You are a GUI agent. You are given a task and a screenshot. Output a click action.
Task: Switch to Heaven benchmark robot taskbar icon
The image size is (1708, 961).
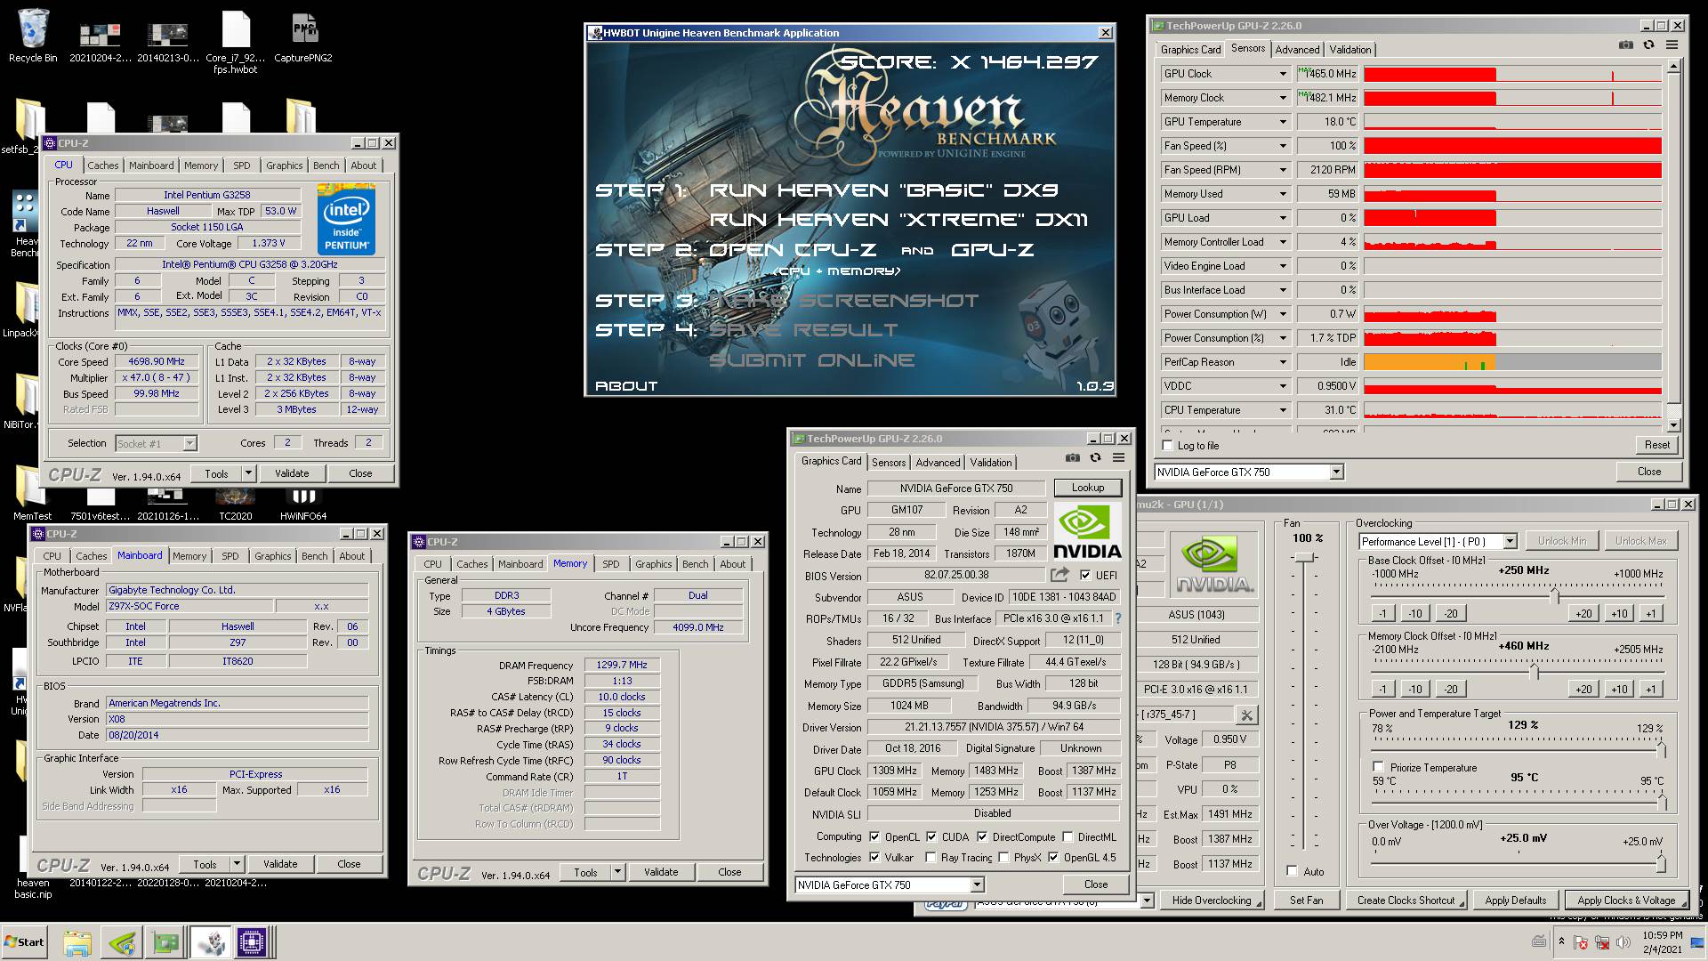pyautogui.click(x=210, y=942)
